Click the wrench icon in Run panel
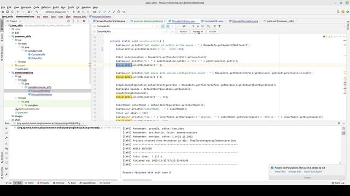This screenshot has width=350, height=196. (6, 138)
